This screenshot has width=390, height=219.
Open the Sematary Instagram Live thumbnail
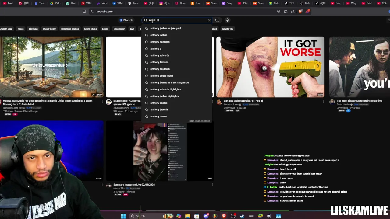[x=160, y=151]
